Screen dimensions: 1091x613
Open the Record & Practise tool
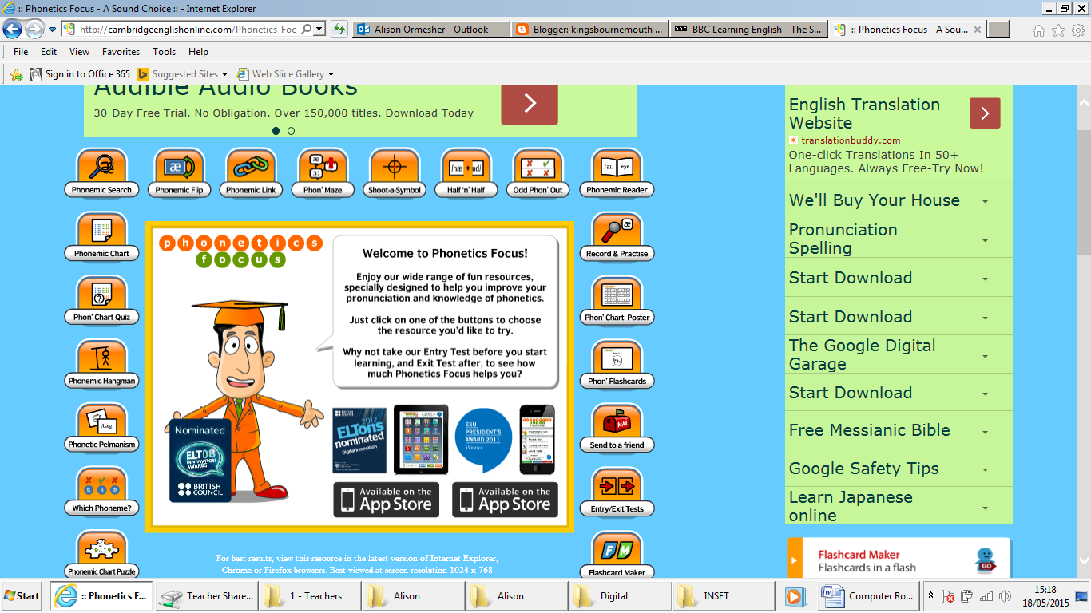tap(617, 237)
